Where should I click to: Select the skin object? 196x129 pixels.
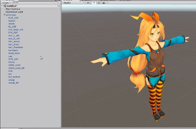(x=10, y=71)
